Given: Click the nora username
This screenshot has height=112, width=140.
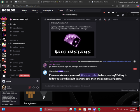Looking at the screenshot, I should coord(51,64).
